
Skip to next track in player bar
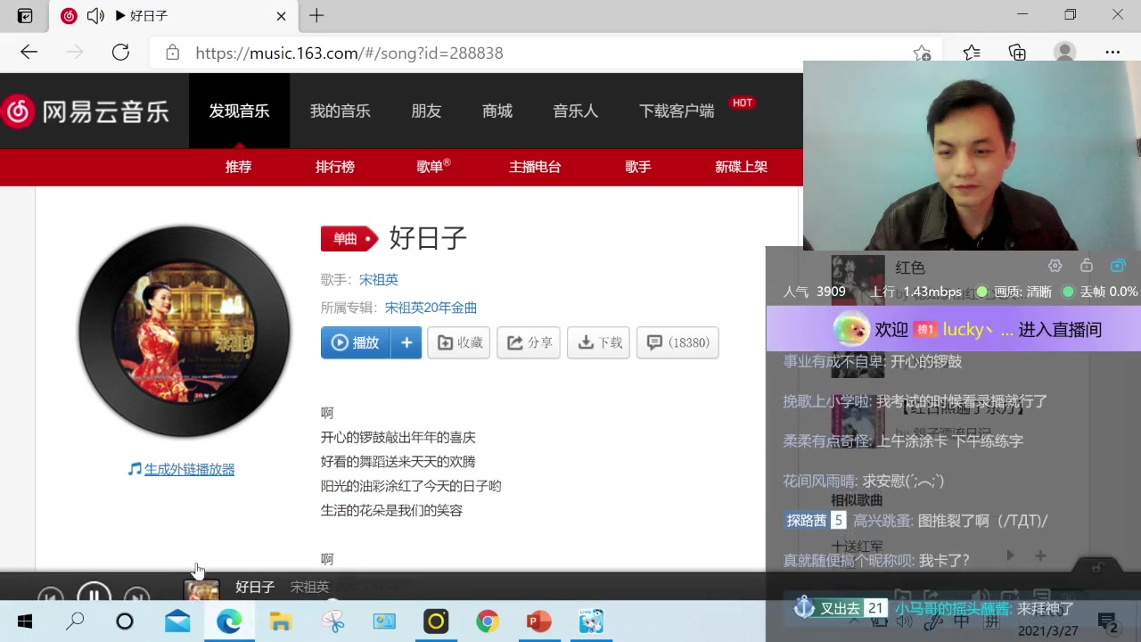[136, 595]
